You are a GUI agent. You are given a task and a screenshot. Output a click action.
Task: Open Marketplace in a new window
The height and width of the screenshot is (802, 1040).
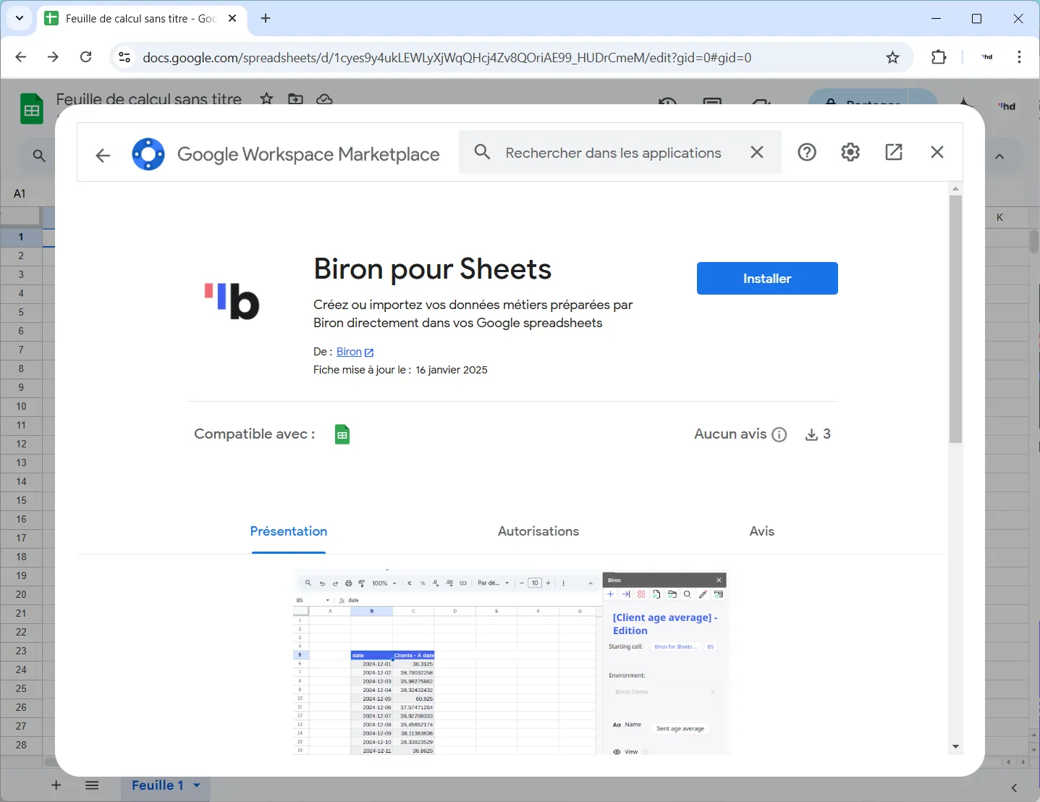[x=894, y=152]
